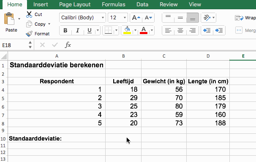Open font color dropdown arrow

tap(152, 30)
